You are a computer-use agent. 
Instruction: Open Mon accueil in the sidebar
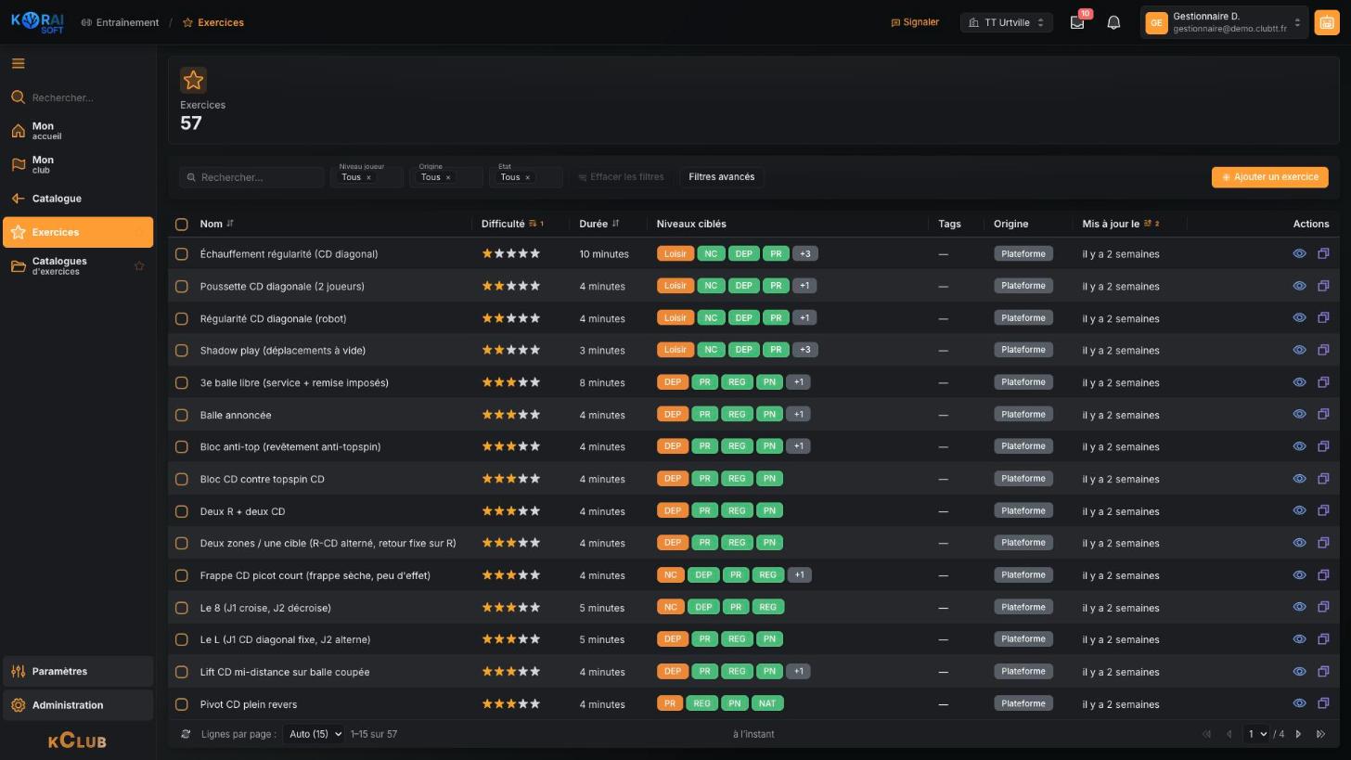[x=78, y=131]
